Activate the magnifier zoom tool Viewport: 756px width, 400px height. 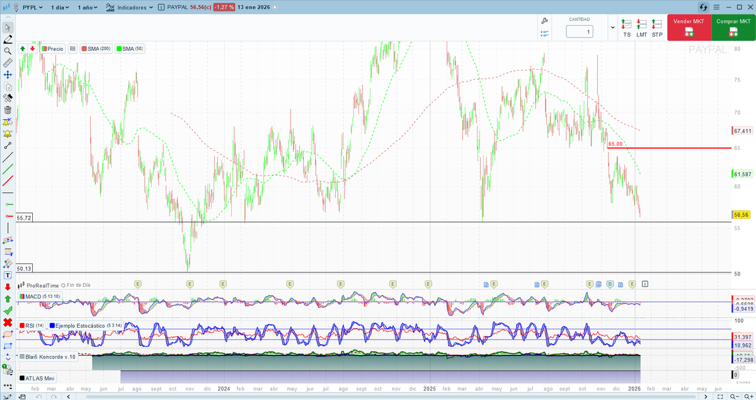pyautogui.click(x=8, y=51)
